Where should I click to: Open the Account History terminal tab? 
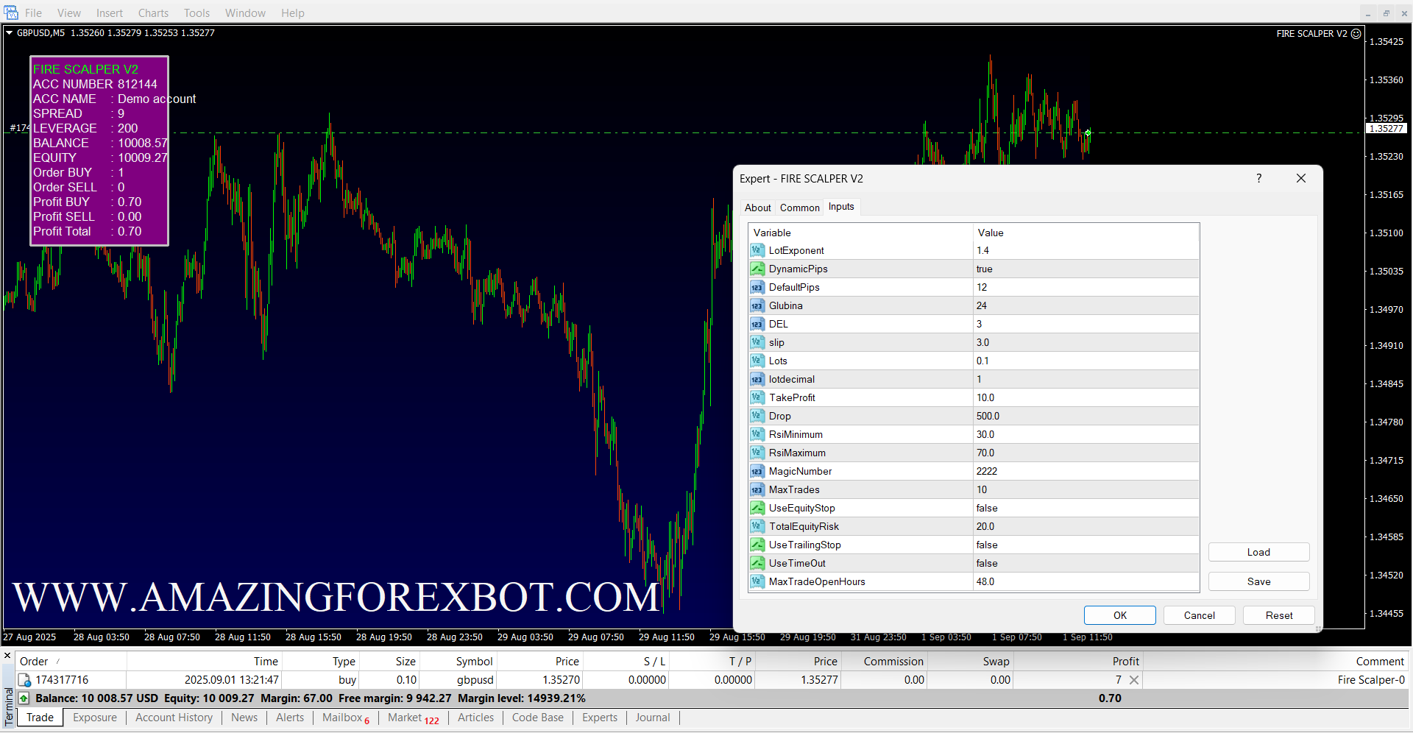174,718
